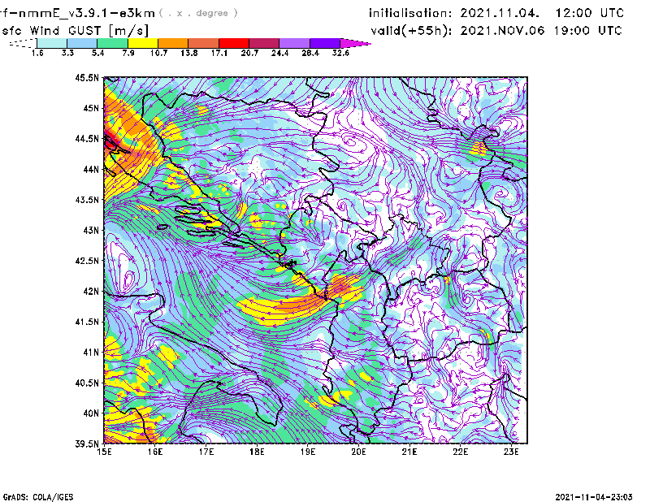
Task: Click the yellow 7.9–10.7 legend swatch
Action: [143, 43]
